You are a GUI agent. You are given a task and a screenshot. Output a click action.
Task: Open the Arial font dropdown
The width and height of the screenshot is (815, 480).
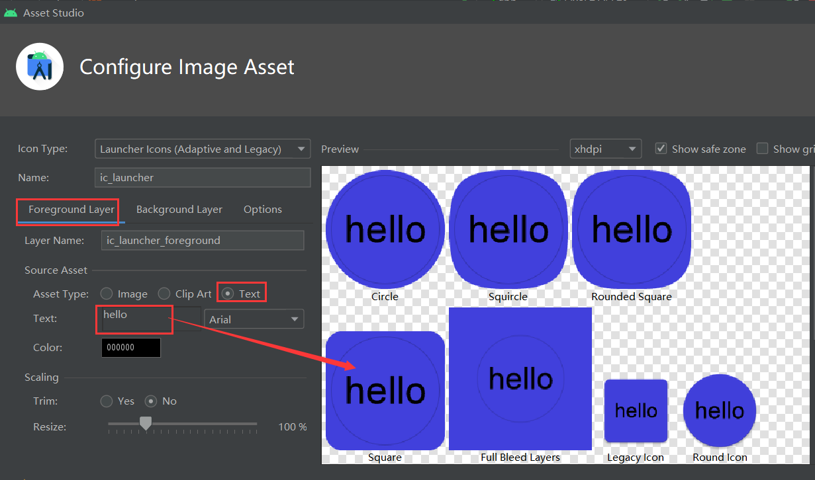pos(254,319)
